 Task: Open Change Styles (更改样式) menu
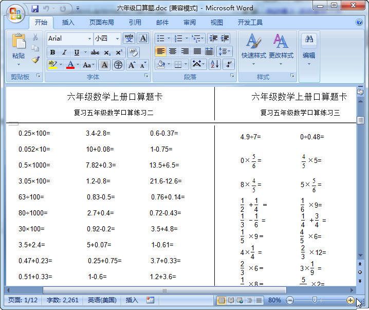pyautogui.click(x=281, y=49)
